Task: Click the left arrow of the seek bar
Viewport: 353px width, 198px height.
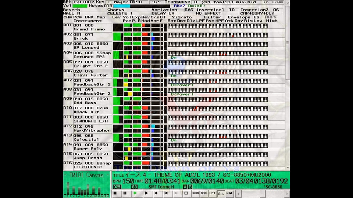Action: [238, 194]
